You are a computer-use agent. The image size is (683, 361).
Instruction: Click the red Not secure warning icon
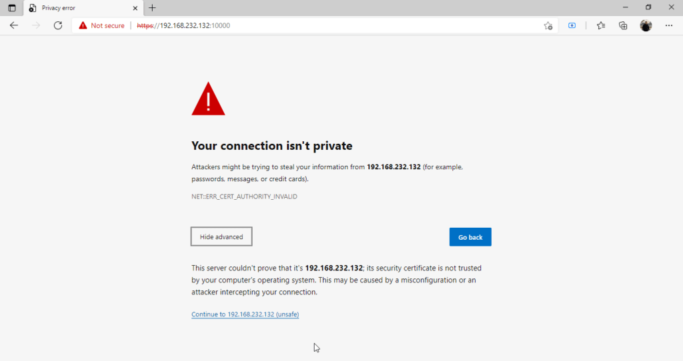tap(83, 26)
